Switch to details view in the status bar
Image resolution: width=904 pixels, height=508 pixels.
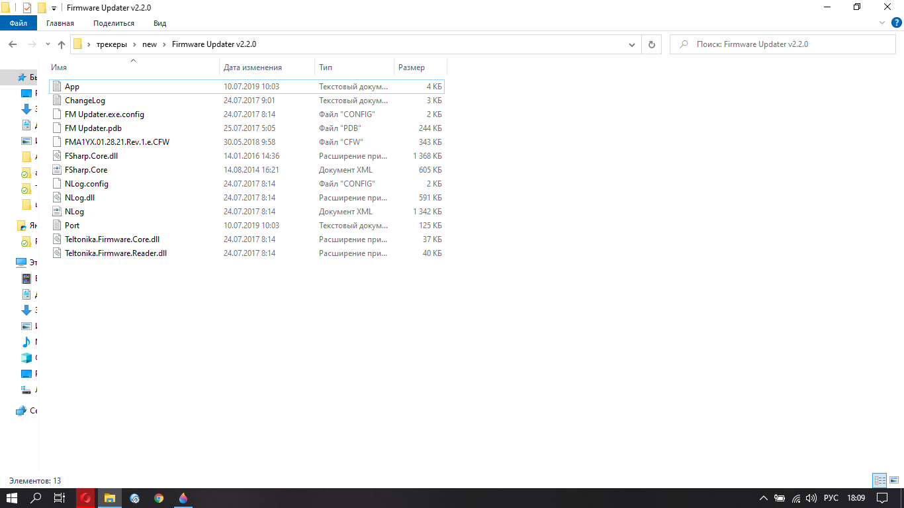point(880,481)
